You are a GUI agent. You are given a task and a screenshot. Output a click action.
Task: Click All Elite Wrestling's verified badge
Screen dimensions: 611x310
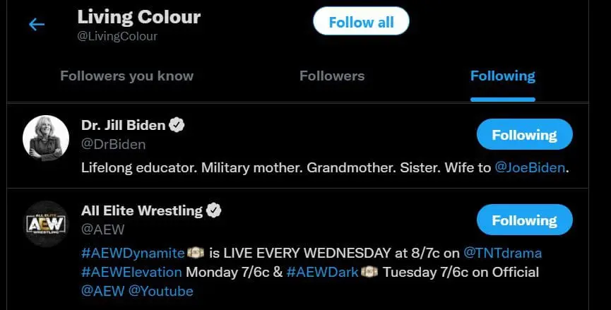click(x=213, y=210)
